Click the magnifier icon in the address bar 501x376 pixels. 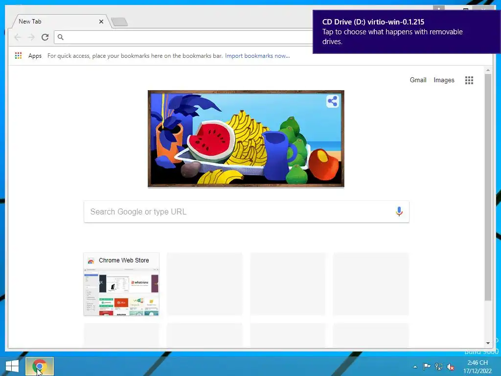point(60,37)
